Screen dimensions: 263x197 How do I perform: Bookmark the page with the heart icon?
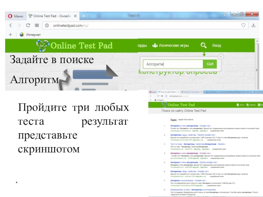pos(243,25)
